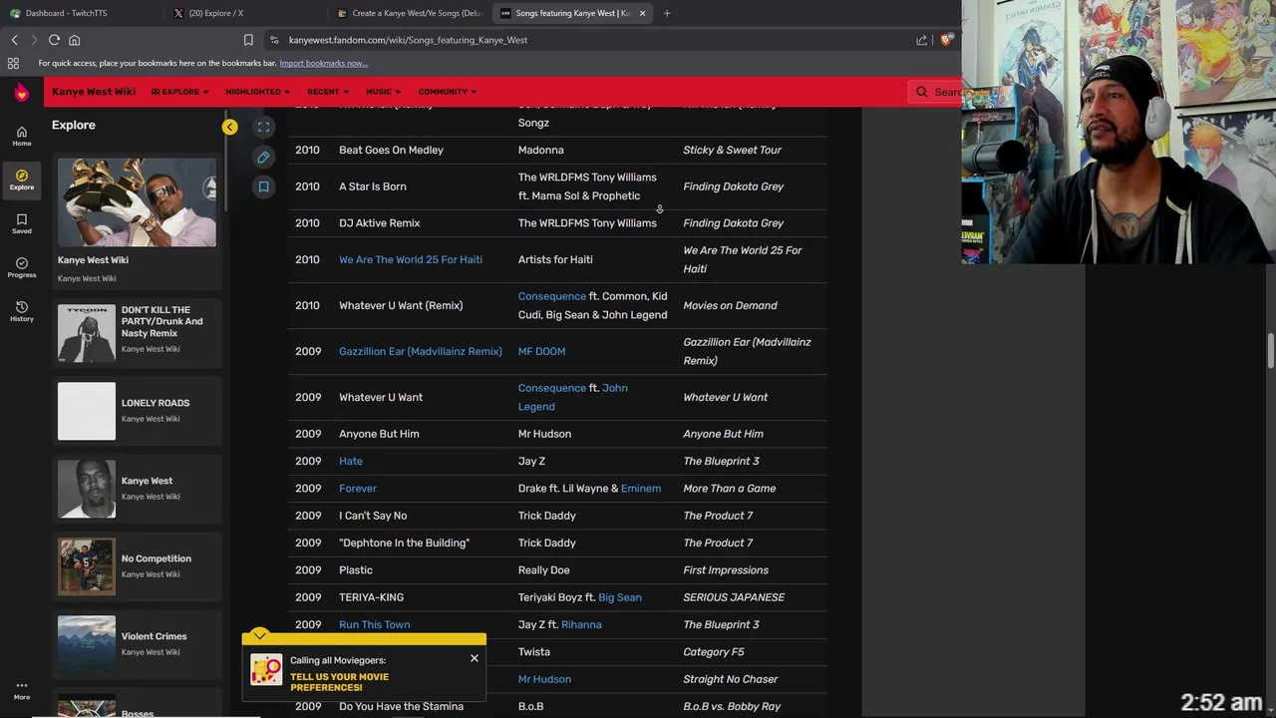The height and width of the screenshot is (718, 1276).
Task: Select the Beat Goes On Medley cell
Action: pyautogui.click(x=391, y=150)
